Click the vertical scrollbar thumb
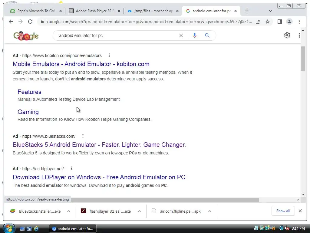Viewport: 310px width, 233px height. (x=303, y=59)
